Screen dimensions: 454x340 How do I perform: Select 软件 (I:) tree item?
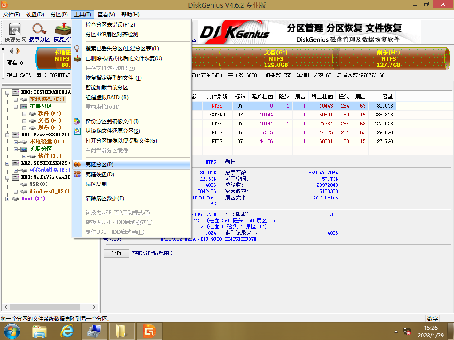point(50,156)
